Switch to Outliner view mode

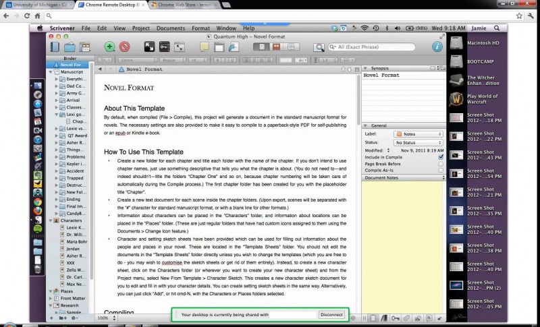pyautogui.click(x=291, y=47)
